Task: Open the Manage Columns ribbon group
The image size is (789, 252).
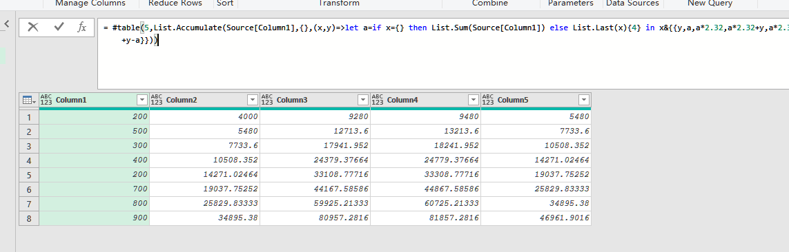Action: point(90,3)
